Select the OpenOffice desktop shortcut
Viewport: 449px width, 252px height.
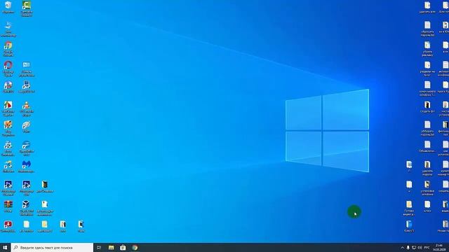(x=27, y=148)
